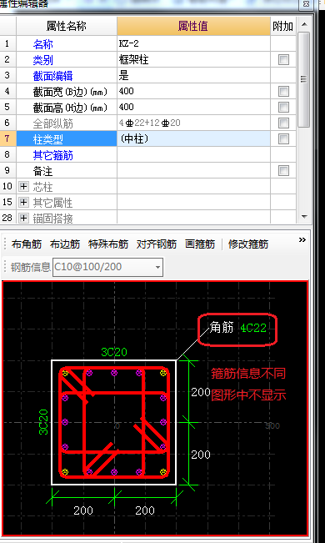Check the 附加 box for 全部纵筋 row
This screenshot has height=543, width=325.
point(283,123)
